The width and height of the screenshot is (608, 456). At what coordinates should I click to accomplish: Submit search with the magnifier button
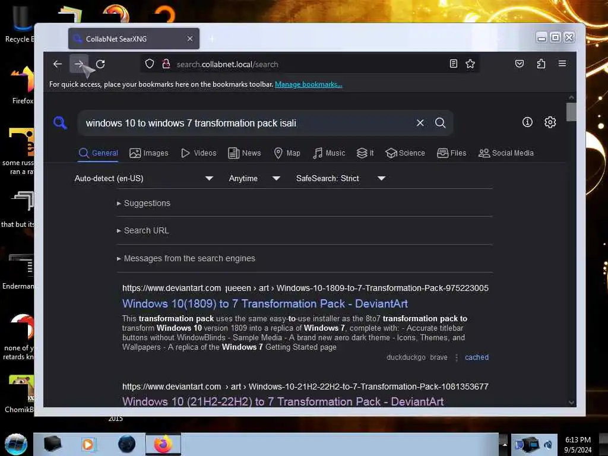[x=440, y=123]
